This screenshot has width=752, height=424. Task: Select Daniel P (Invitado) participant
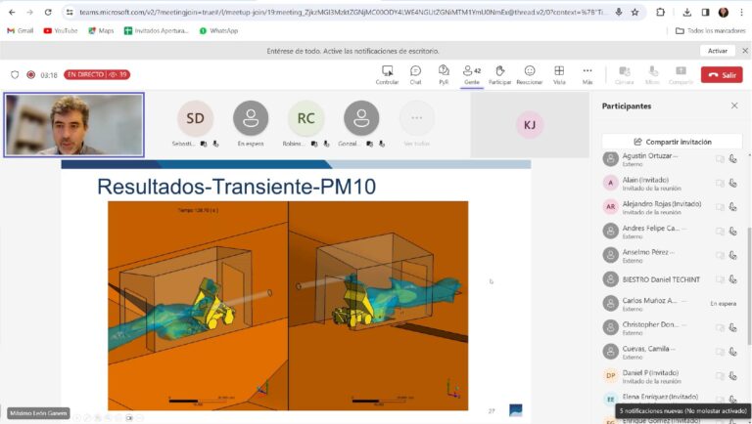(672, 376)
